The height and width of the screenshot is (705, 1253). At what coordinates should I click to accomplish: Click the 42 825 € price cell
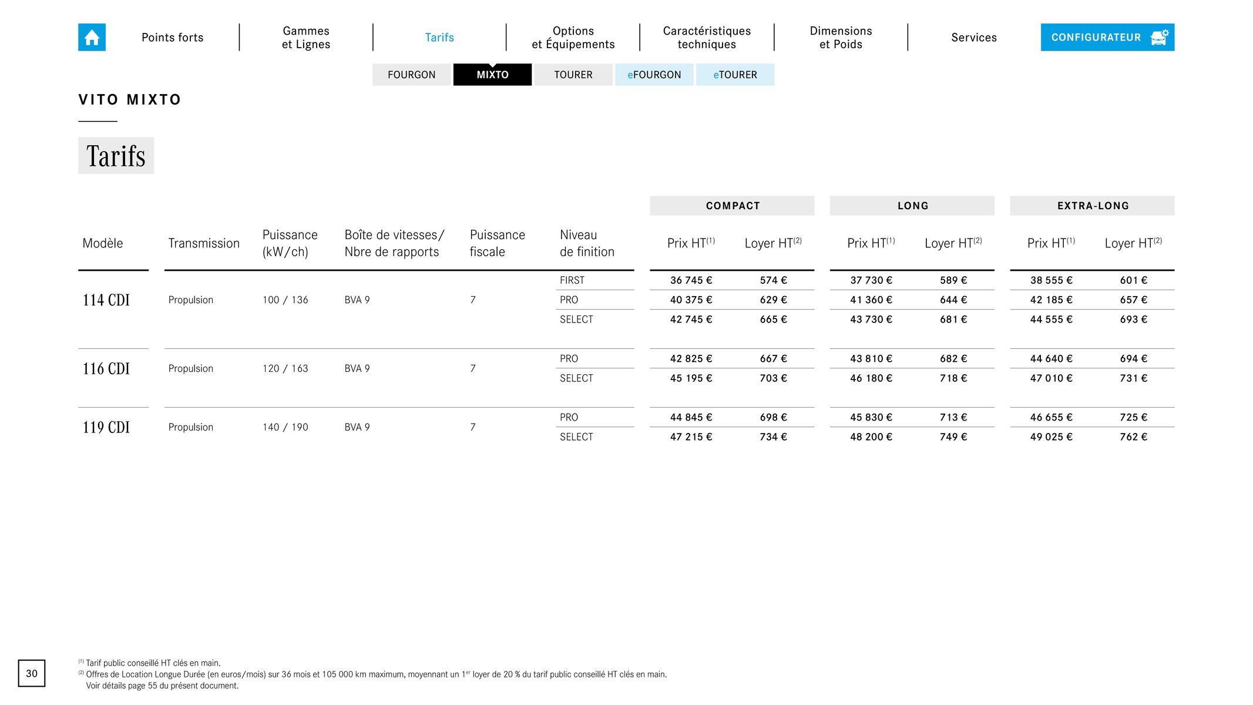click(x=691, y=358)
